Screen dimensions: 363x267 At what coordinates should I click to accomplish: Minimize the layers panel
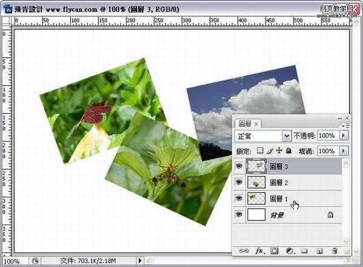340,118
